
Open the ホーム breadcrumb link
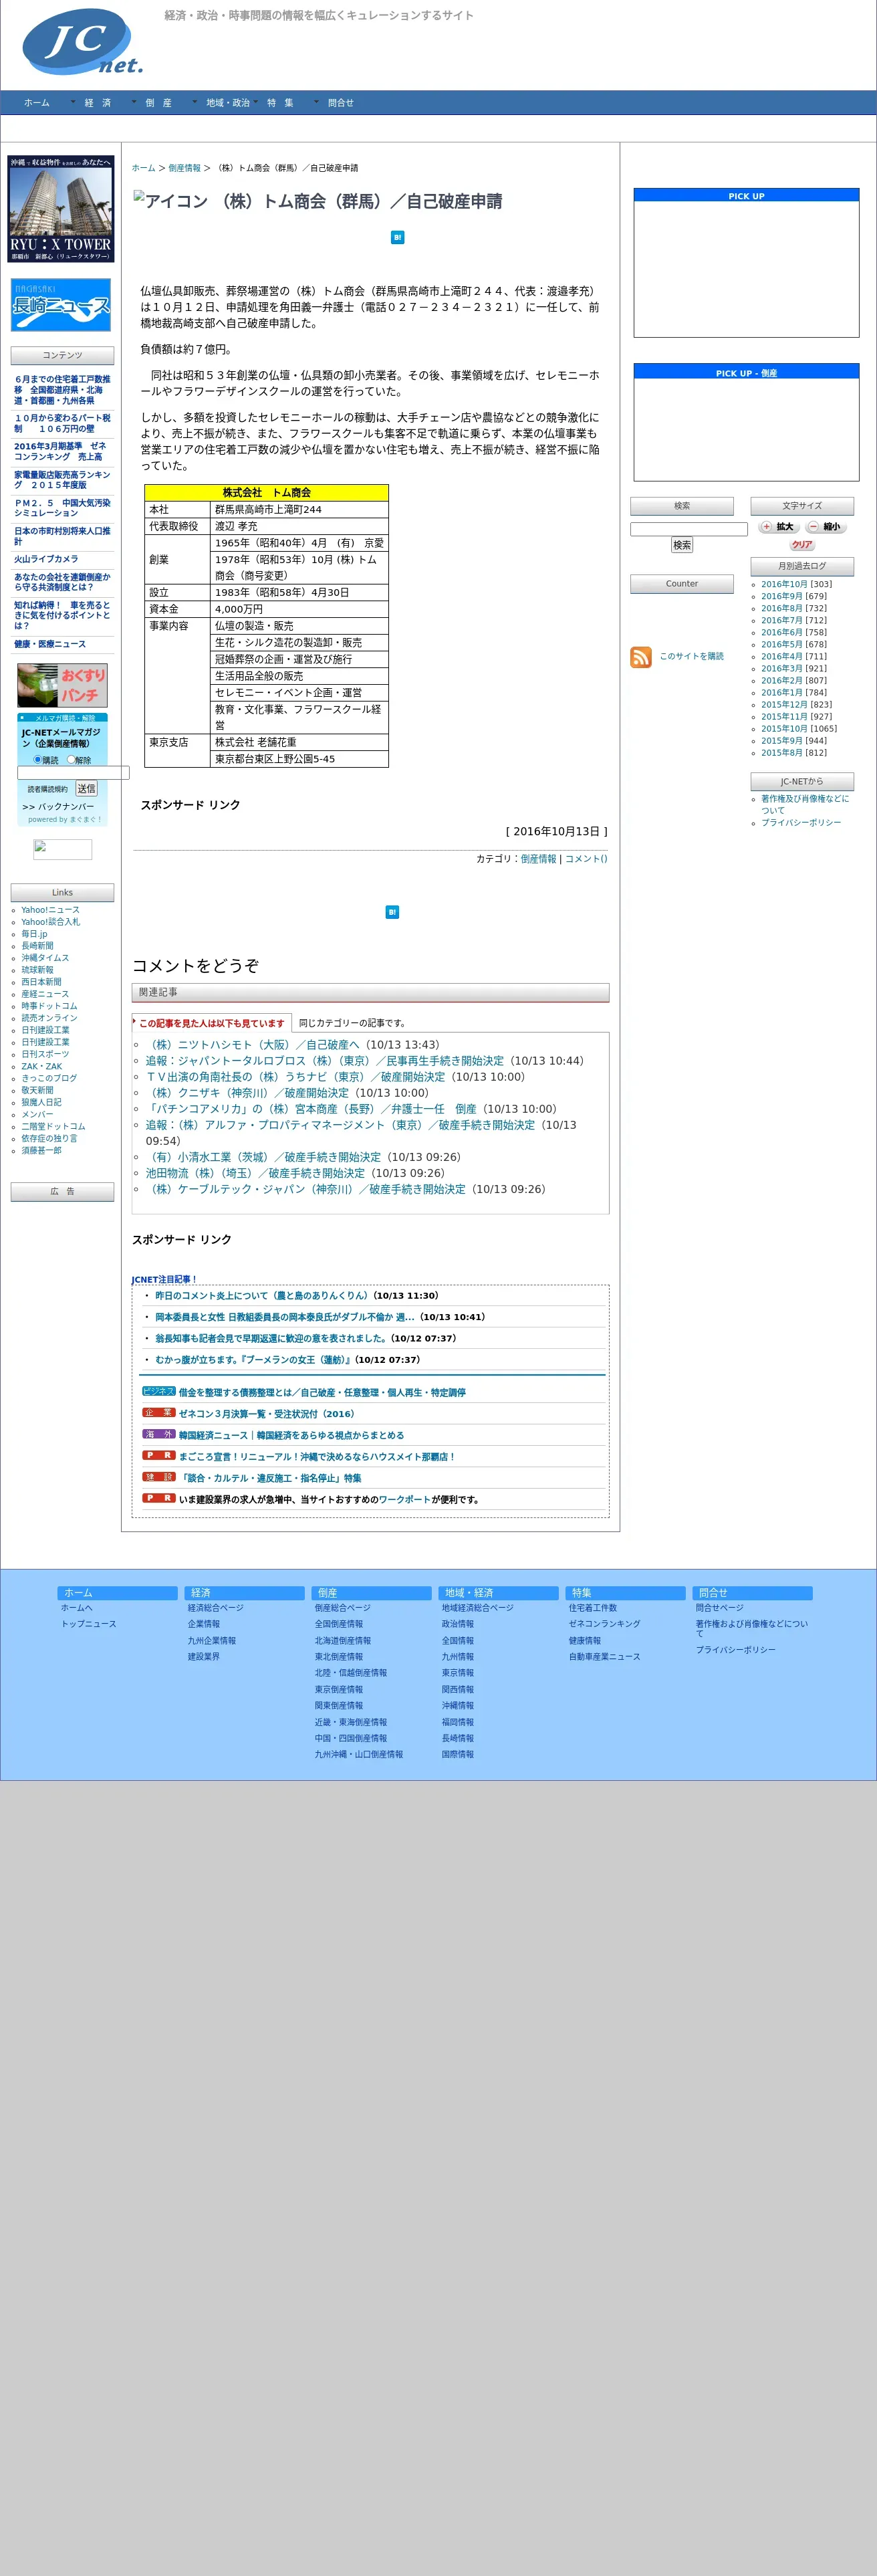tap(144, 168)
